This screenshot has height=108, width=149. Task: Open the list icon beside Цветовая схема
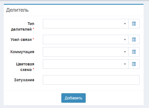(x=134, y=64)
